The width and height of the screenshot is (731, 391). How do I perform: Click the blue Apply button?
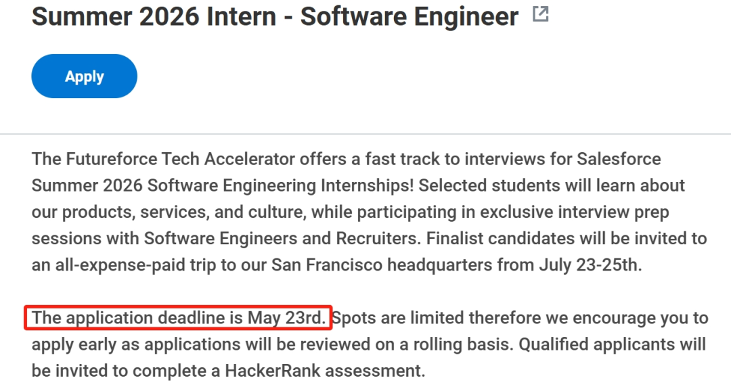tap(85, 76)
